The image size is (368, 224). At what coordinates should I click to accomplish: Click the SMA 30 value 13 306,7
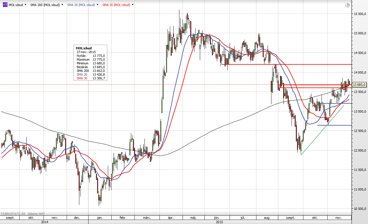(99, 78)
